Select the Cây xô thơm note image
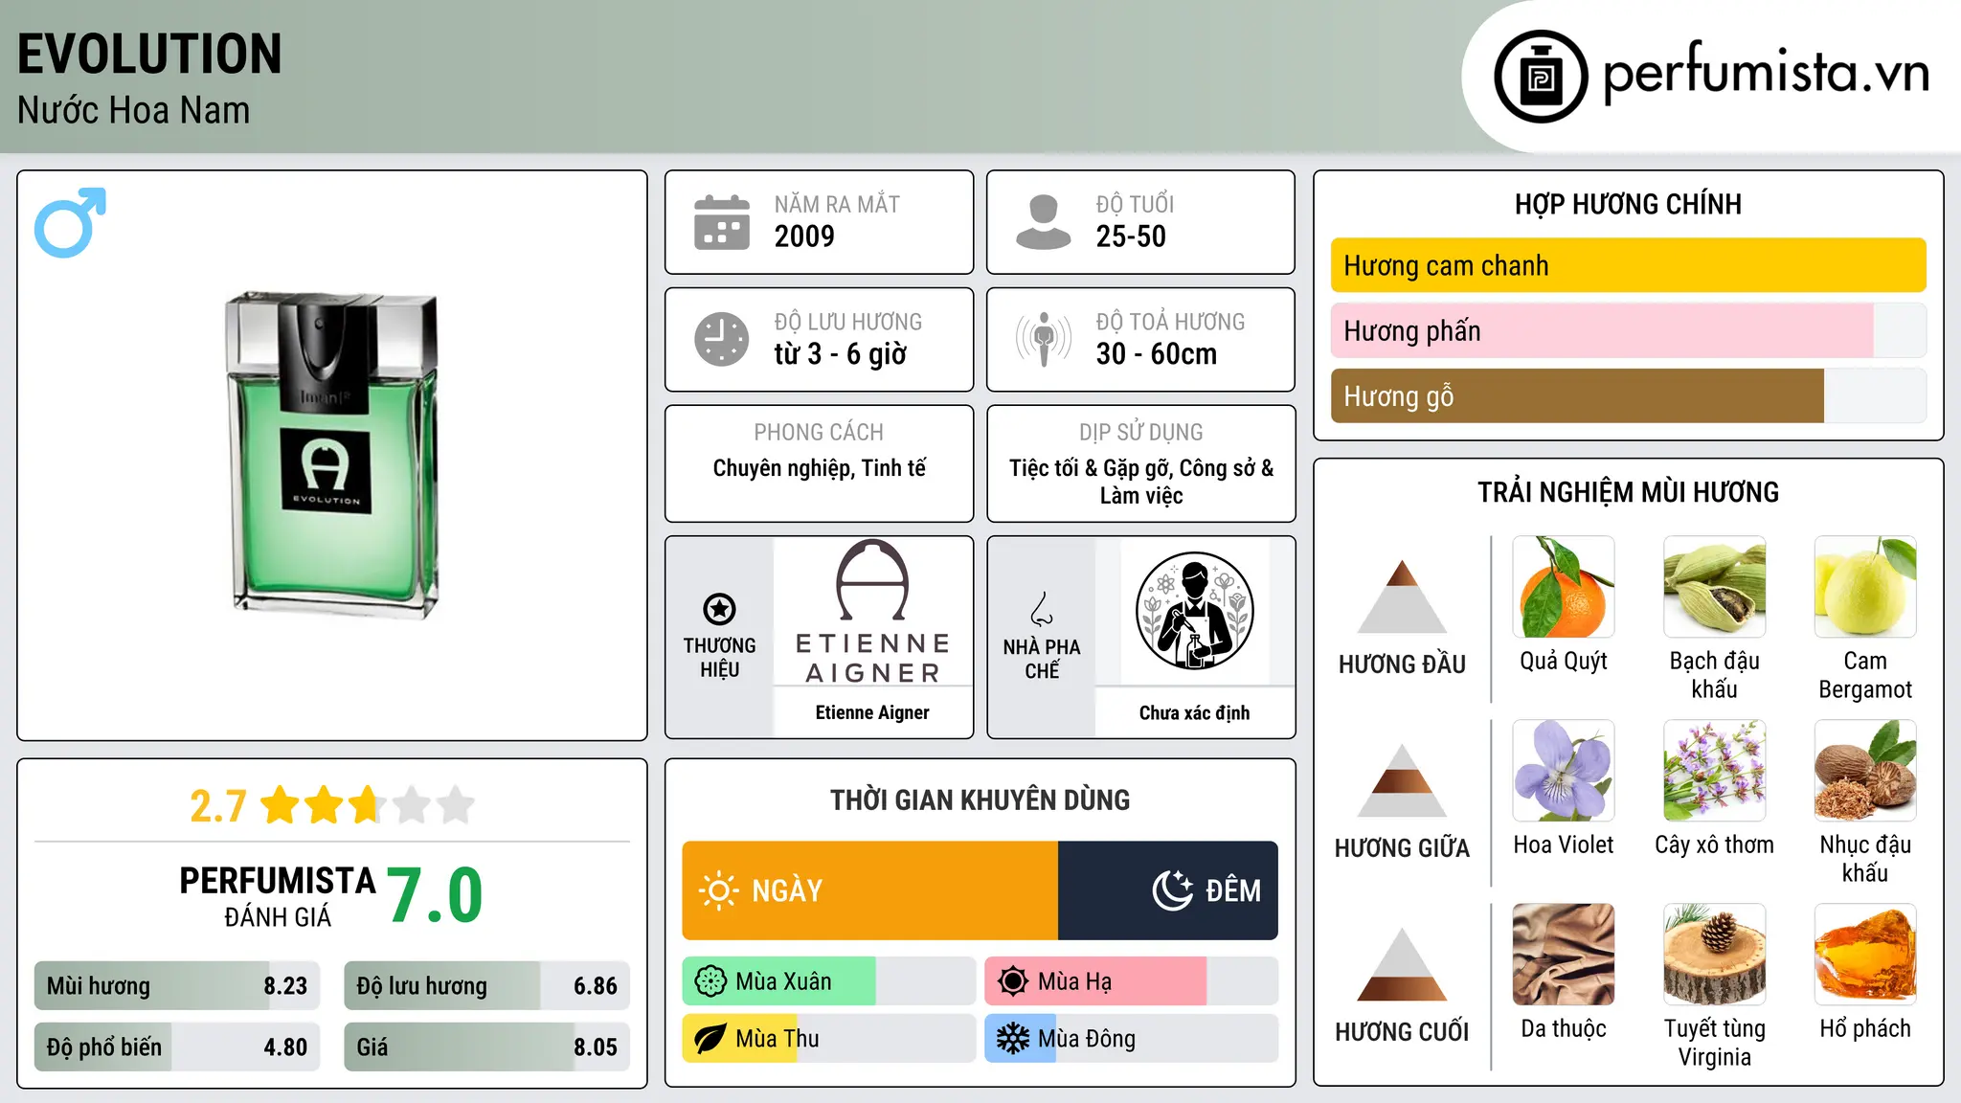The height and width of the screenshot is (1103, 1961). 1714,771
